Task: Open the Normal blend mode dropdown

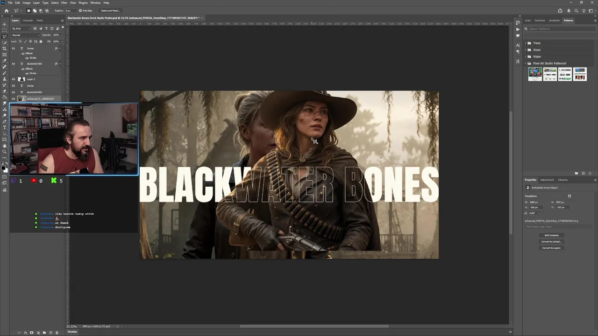Action: (x=26, y=35)
